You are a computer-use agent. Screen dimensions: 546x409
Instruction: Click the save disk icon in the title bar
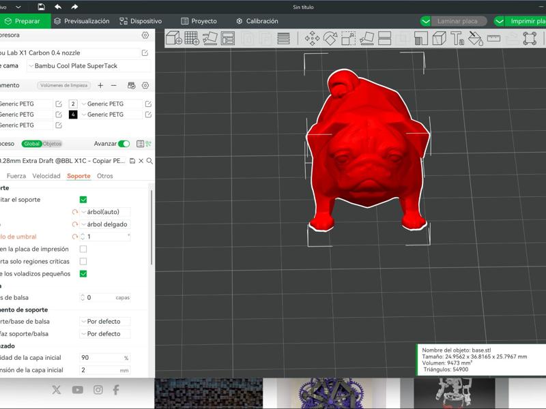(41, 7)
